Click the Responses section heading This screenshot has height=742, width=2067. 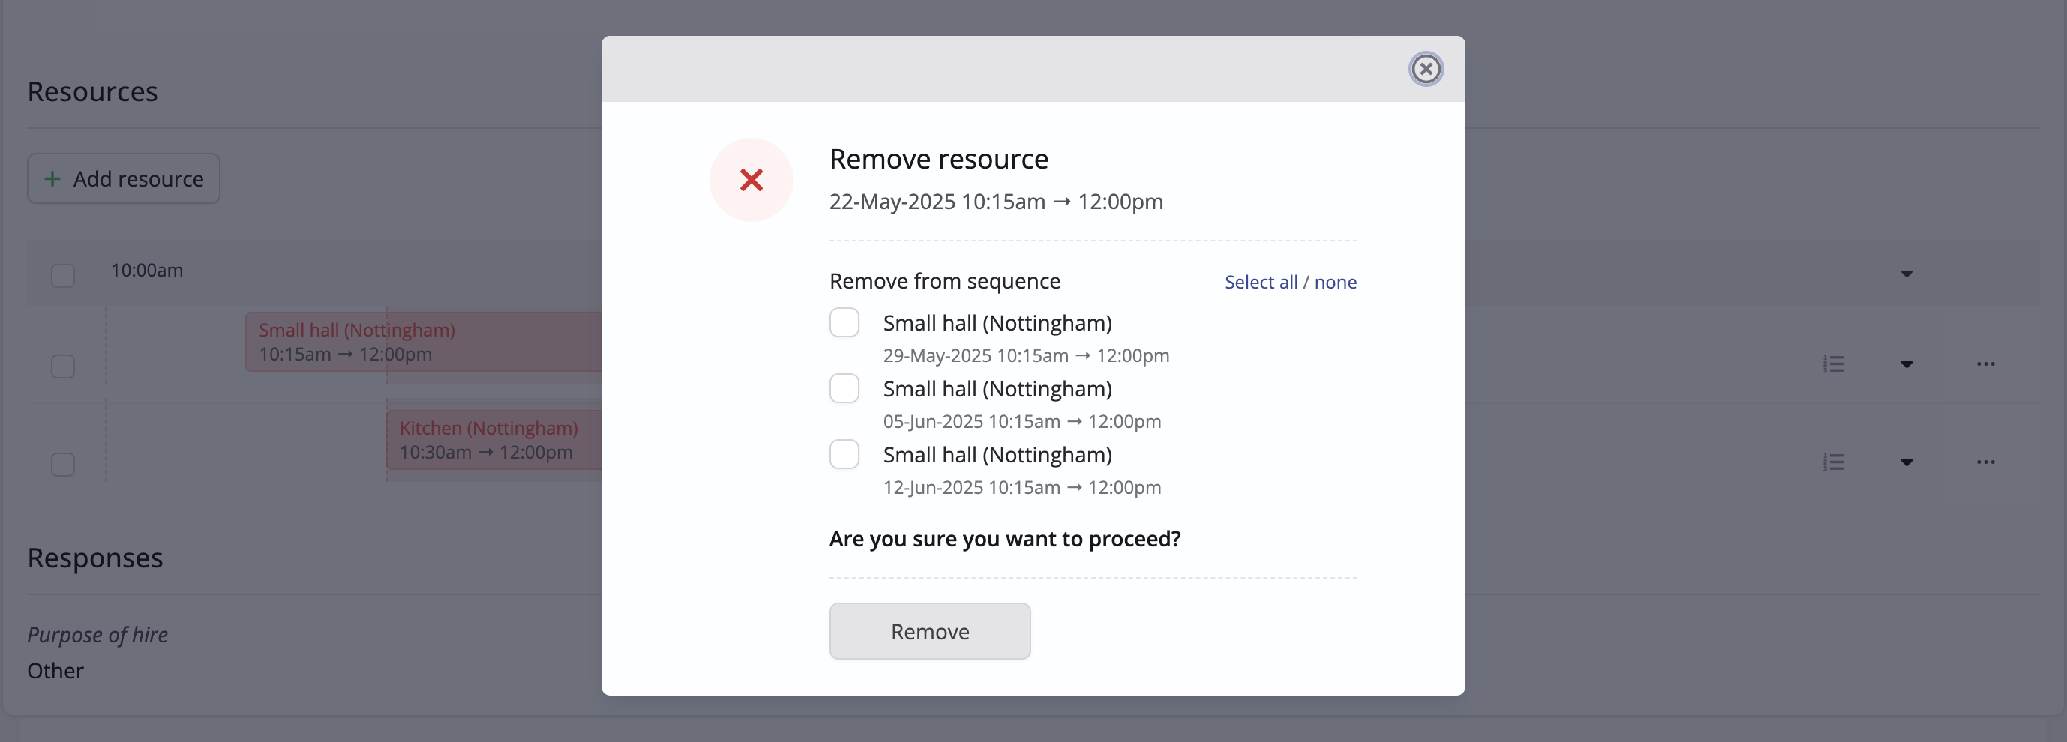pos(94,558)
